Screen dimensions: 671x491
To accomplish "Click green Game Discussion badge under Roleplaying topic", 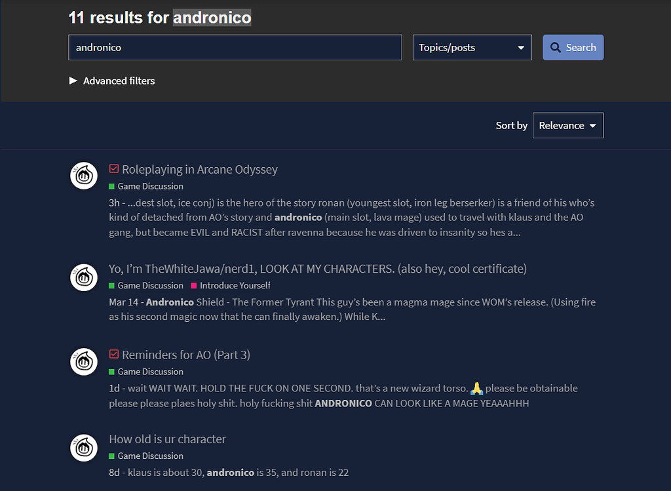I will [150, 186].
